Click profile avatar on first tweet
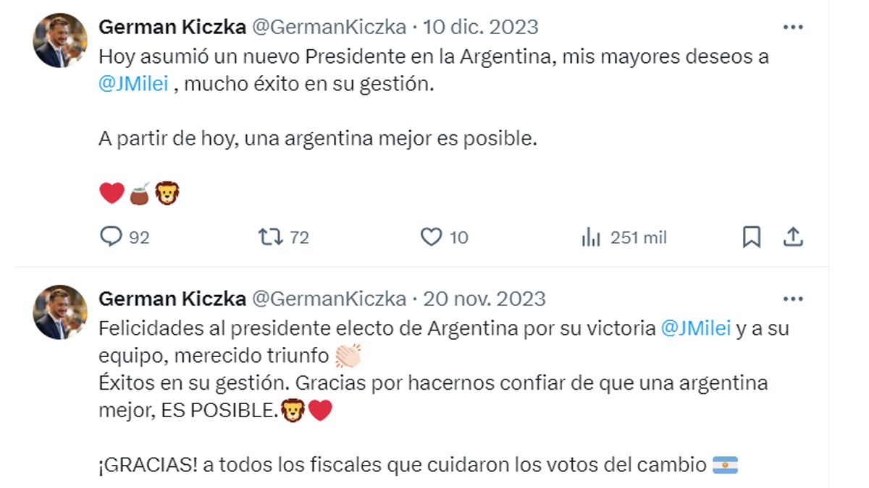The image size is (869, 488). tap(60, 40)
